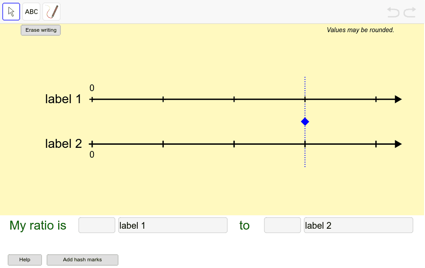Open the Help button
The height and width of the screenshot is (268, 425).
25,260
